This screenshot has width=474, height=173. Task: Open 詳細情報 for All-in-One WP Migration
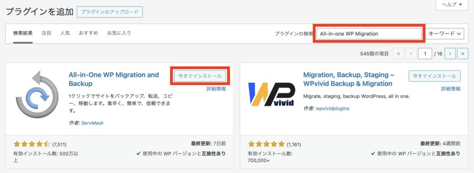(216, 89)
